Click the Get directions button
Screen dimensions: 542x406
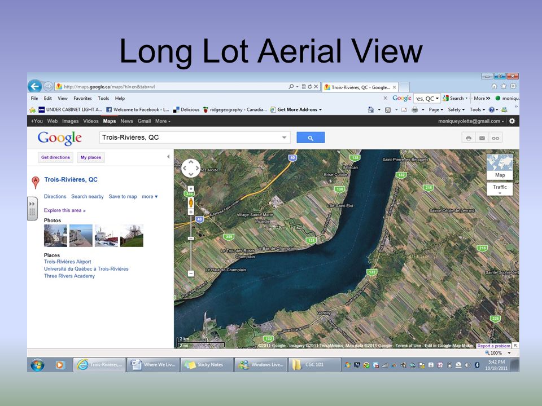point(55,157)
